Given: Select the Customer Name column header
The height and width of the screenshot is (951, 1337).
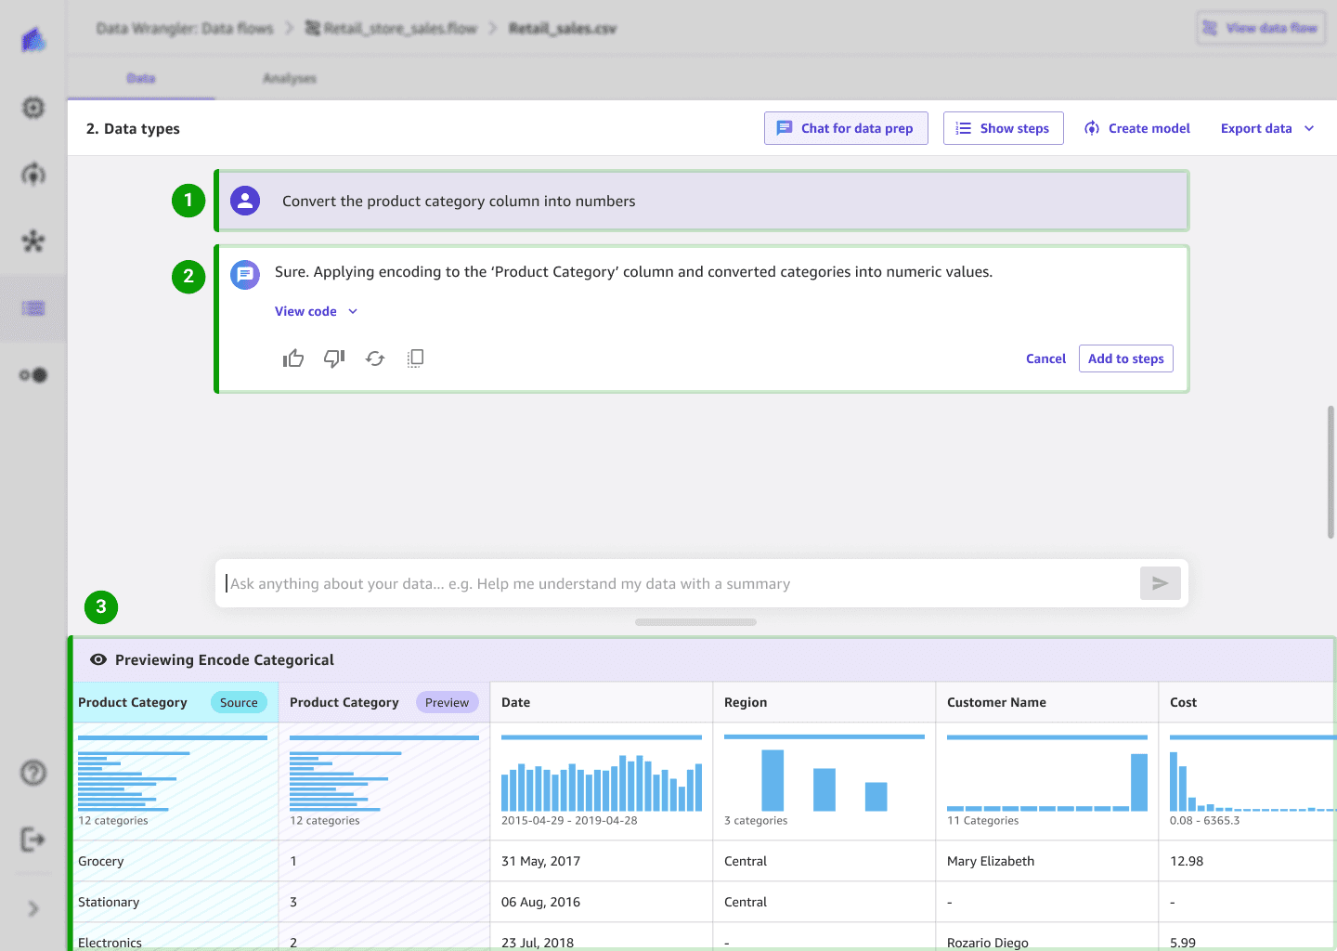Looking at the screenshot, I should [x=1047, y=702].
